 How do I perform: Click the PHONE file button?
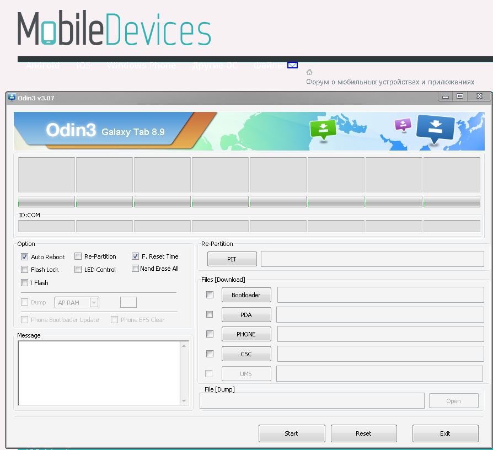point(246,334)
